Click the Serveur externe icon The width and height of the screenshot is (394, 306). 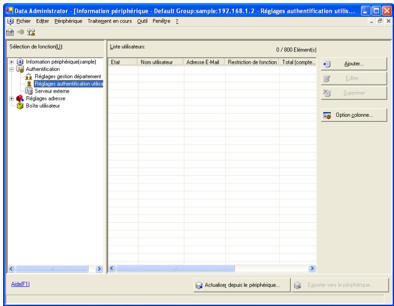tap(29, 91)
